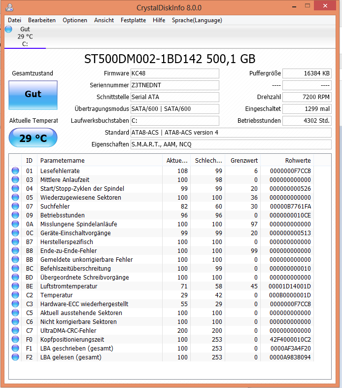The image size is (342, 388).
Task: Click status orb for Geräte-Einschaltvorgänge
Action: tap(15, 233)
